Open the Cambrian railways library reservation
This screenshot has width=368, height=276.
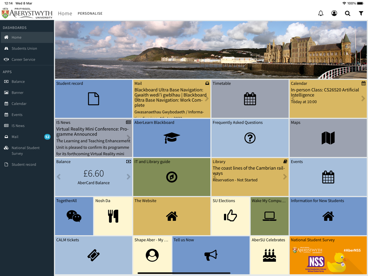tap(248, 171)
